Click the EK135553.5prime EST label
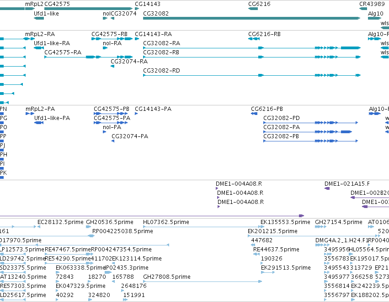The width and height of the screenshot is (389, 302). click(x=285, y=222)
